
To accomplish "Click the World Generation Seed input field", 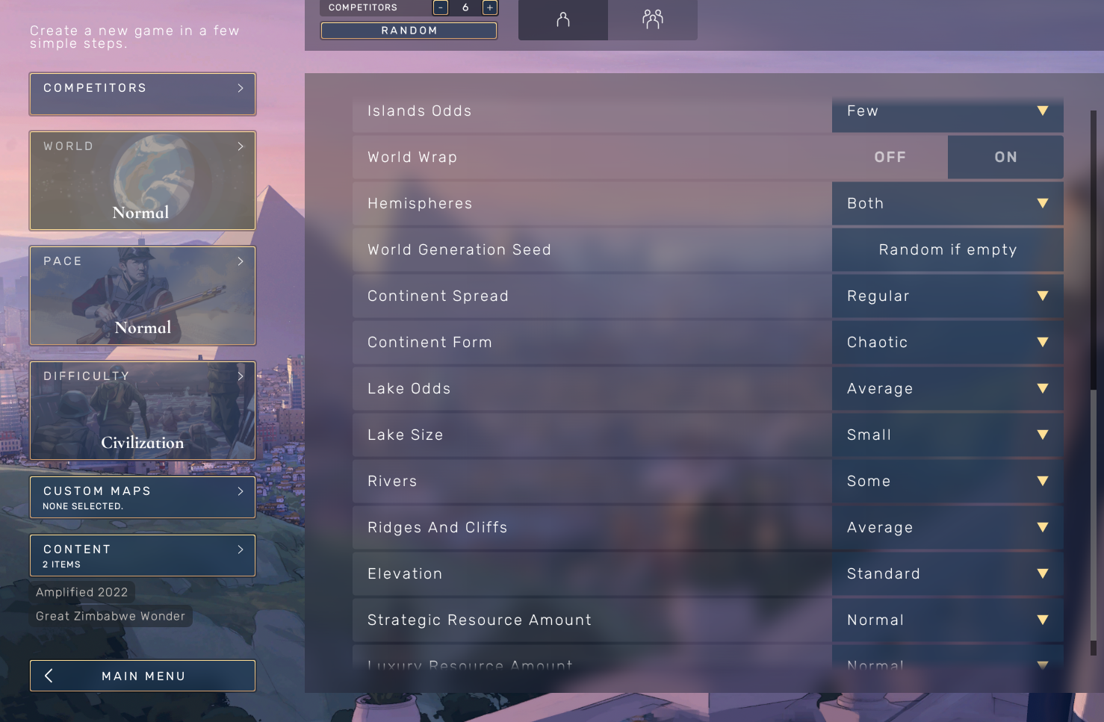I will [947, 250].
